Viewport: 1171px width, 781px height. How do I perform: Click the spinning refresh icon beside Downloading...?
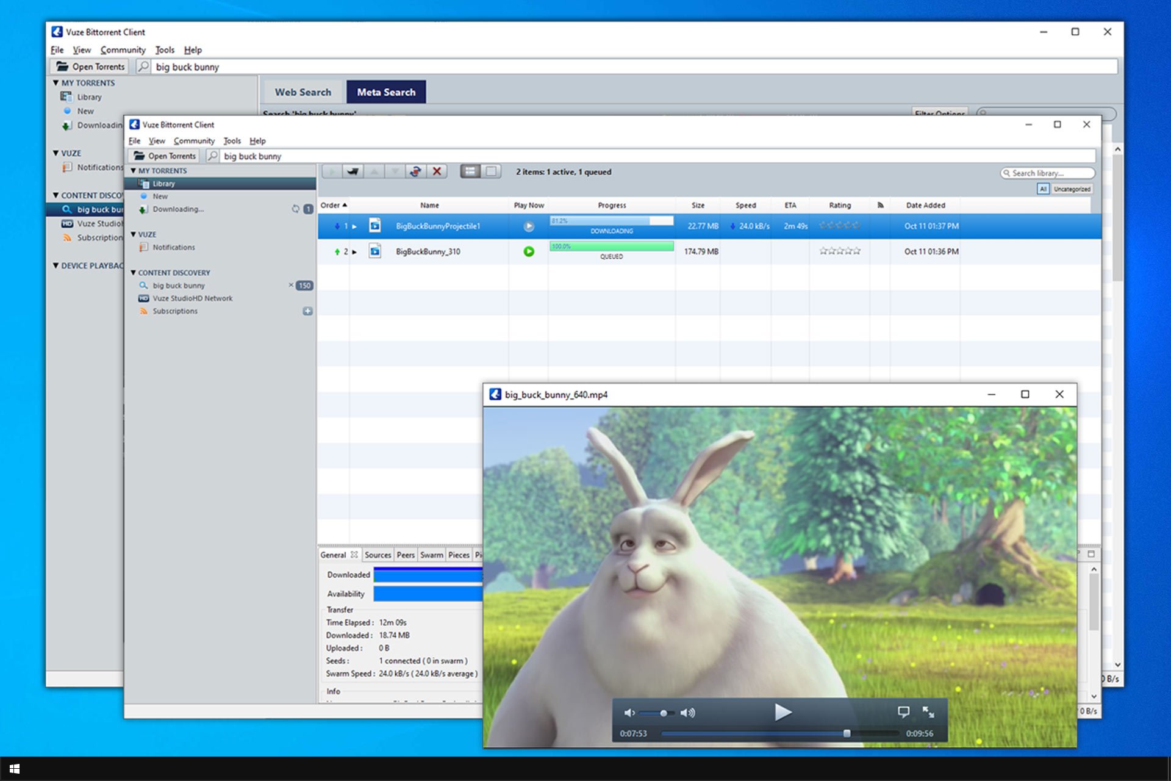click(296, 209)
